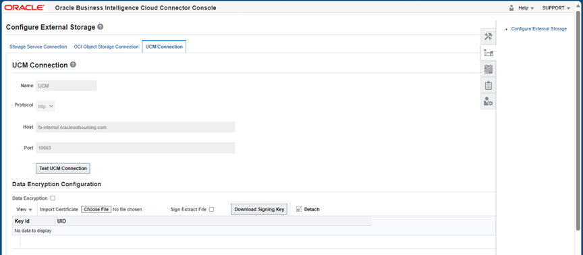Switch to Storage Service Connection tab
This screenshot has height=255, width=583.
click(x=38, y=47)
